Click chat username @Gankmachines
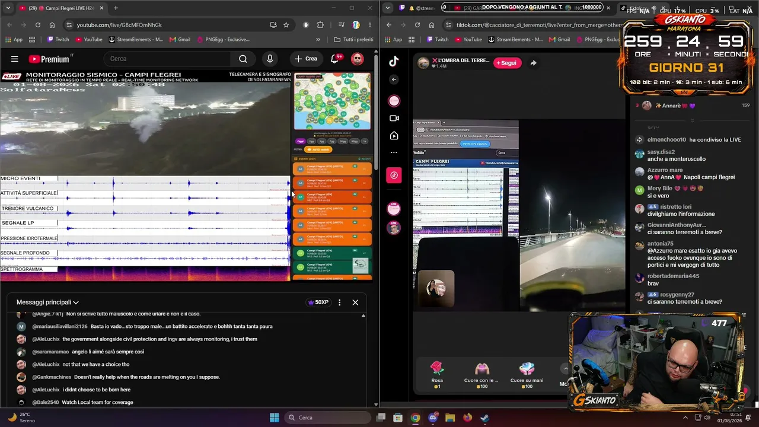This screenshot has width=759, height=427. coord(52,377)
